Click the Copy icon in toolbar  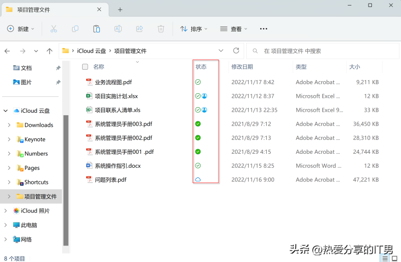click(x=75, y=29)
